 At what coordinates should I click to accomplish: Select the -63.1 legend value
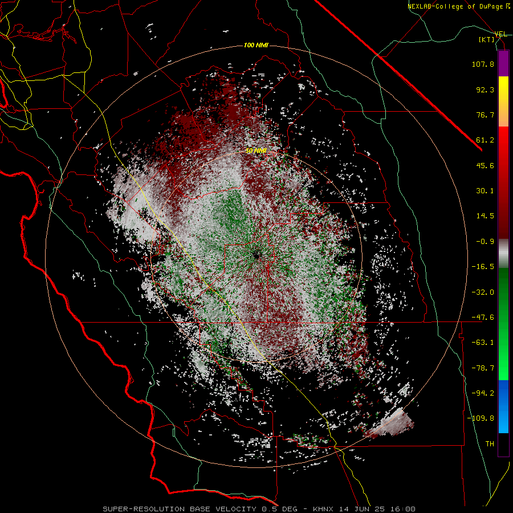483,343
